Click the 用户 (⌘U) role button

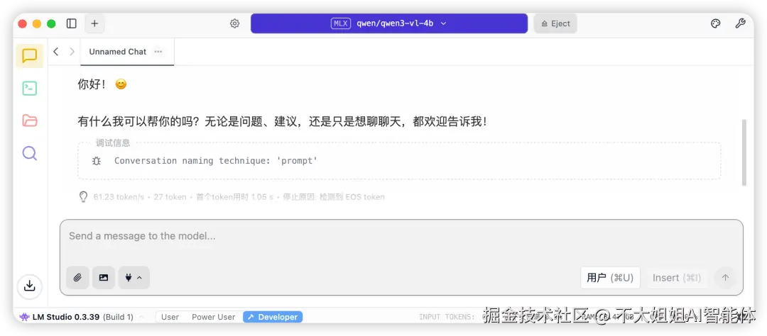point(610,278)
